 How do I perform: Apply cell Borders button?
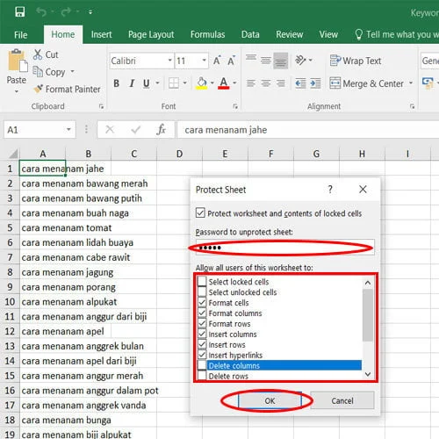coord(174,83)
